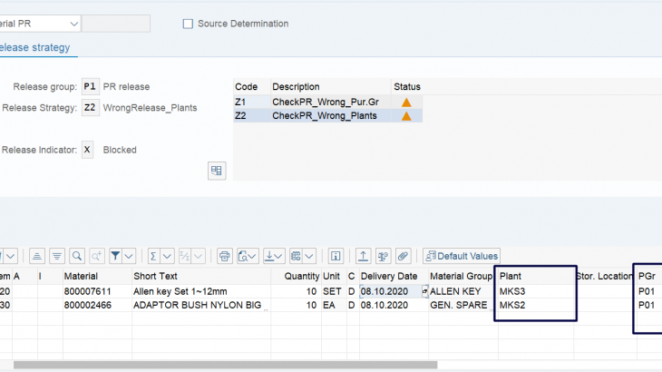Expand the filter options dropdown arrow
Screen dimensions: 662x372
(129, 256)
